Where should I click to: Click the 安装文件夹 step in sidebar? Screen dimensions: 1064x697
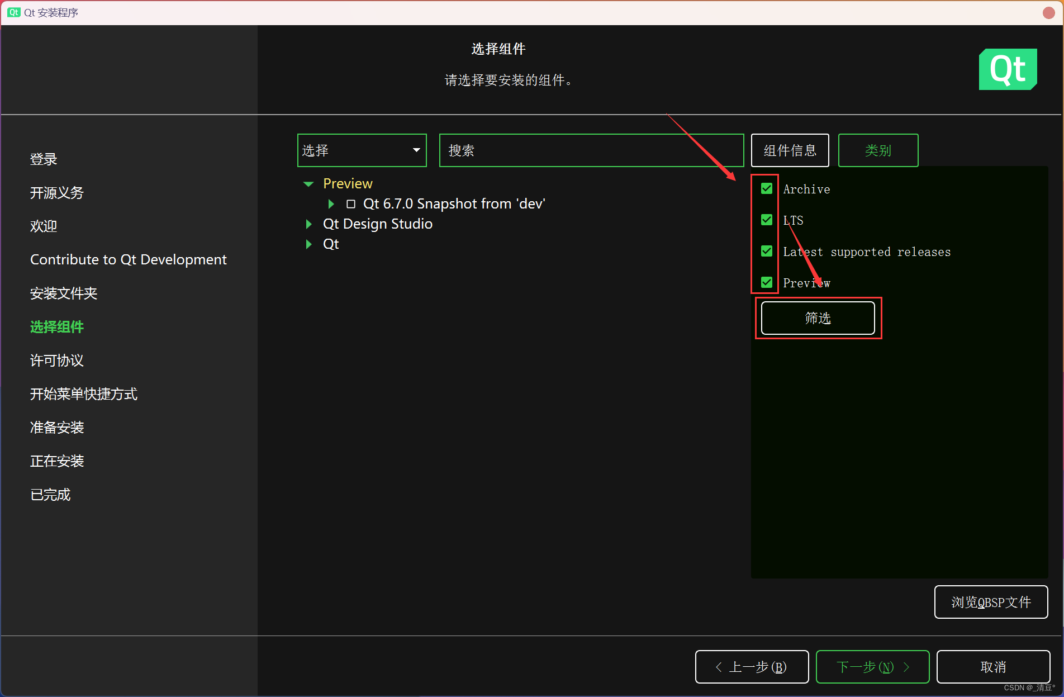pos(64,293)
